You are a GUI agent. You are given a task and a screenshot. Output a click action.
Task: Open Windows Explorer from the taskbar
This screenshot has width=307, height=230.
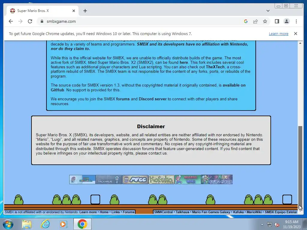[26, 224]
